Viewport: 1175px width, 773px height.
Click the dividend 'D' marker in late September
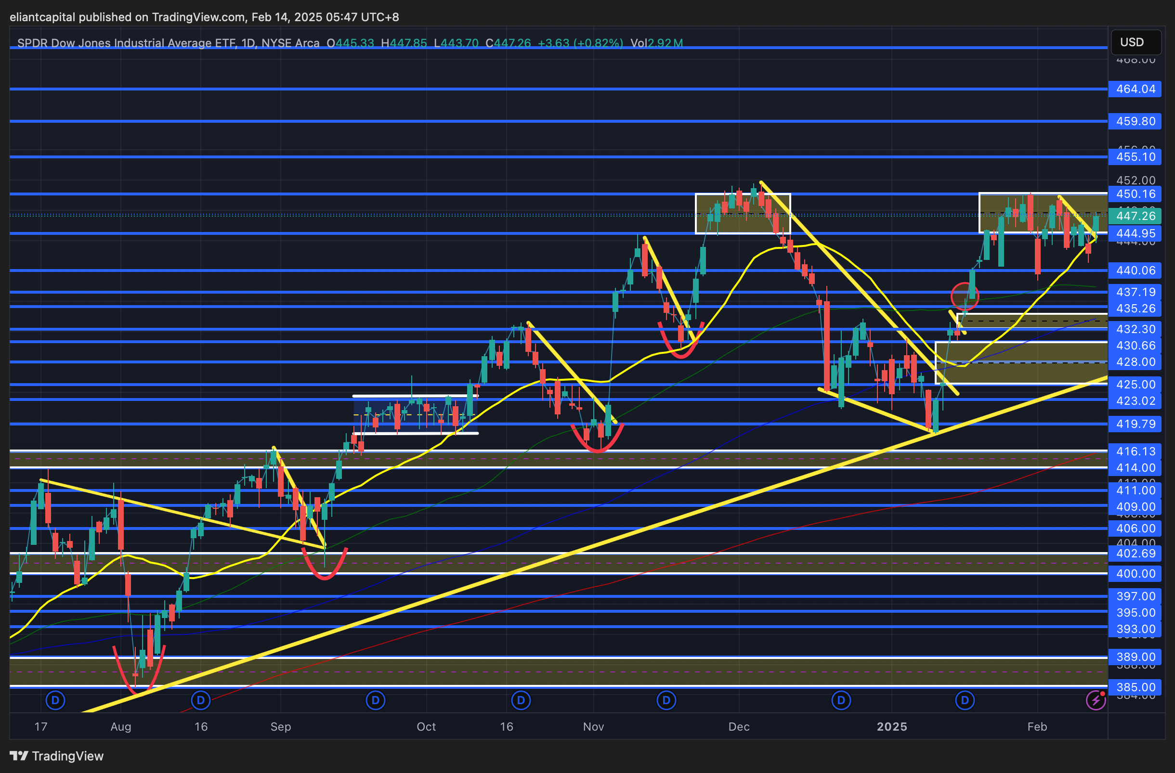(x=375, y=700)
